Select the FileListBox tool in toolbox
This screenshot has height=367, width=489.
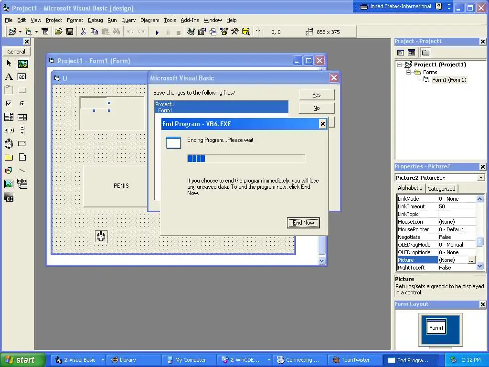point(22,157)
